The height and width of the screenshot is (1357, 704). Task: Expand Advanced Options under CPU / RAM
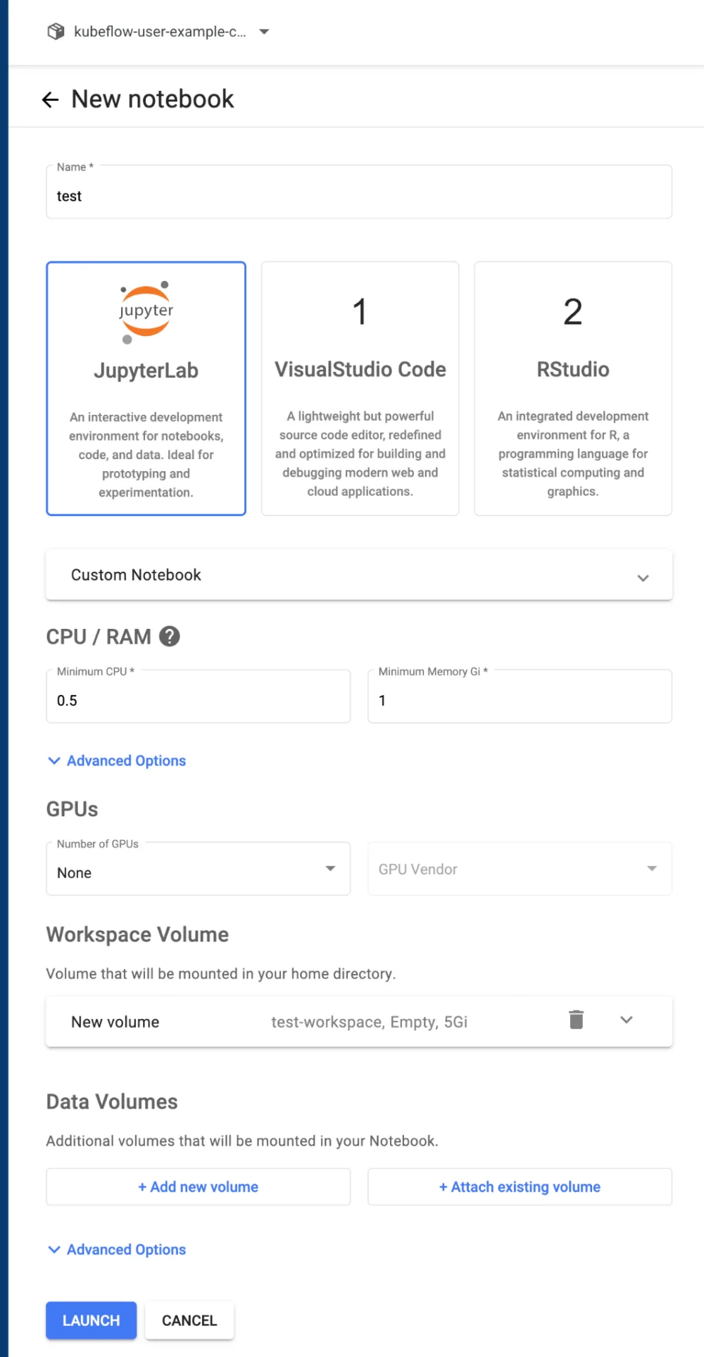click(117, 761)
